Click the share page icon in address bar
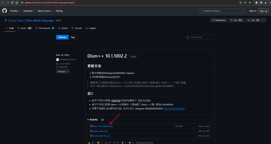The width and height of the screenshot is (271, 144). tap(245, 2)
